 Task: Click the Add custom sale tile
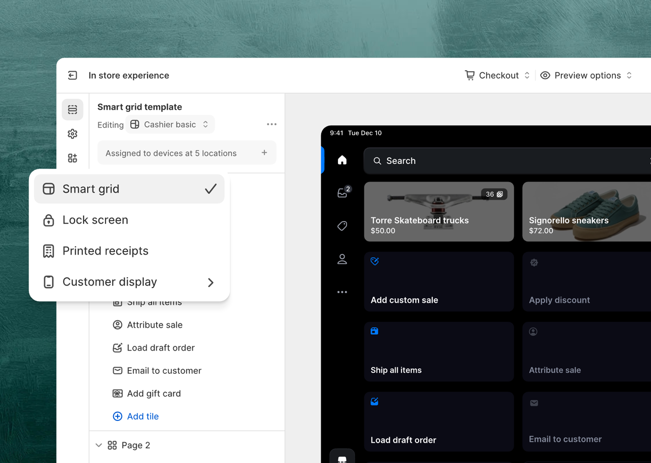(x=439, y=282)
